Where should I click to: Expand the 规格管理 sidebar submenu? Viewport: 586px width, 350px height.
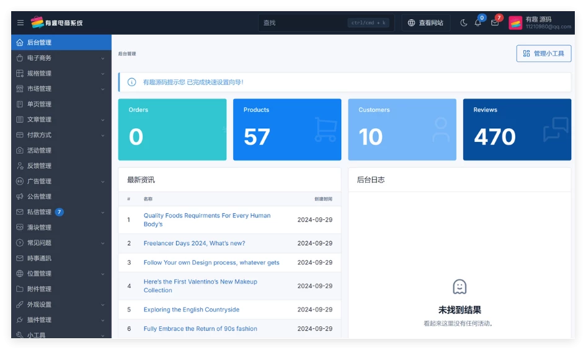point(61,74)
